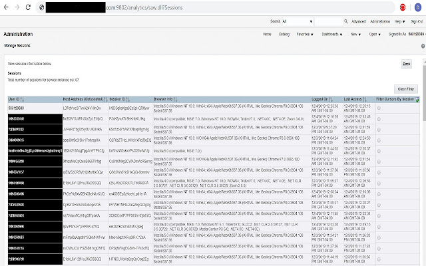
Task: Select radio for session logged on 12:03:05 AM
Action: pyautogui.click(x=379, y=227)
